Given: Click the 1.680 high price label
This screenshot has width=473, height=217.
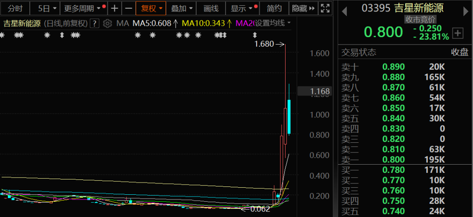Looking at the screenshot, I should [x=264, y=45].
